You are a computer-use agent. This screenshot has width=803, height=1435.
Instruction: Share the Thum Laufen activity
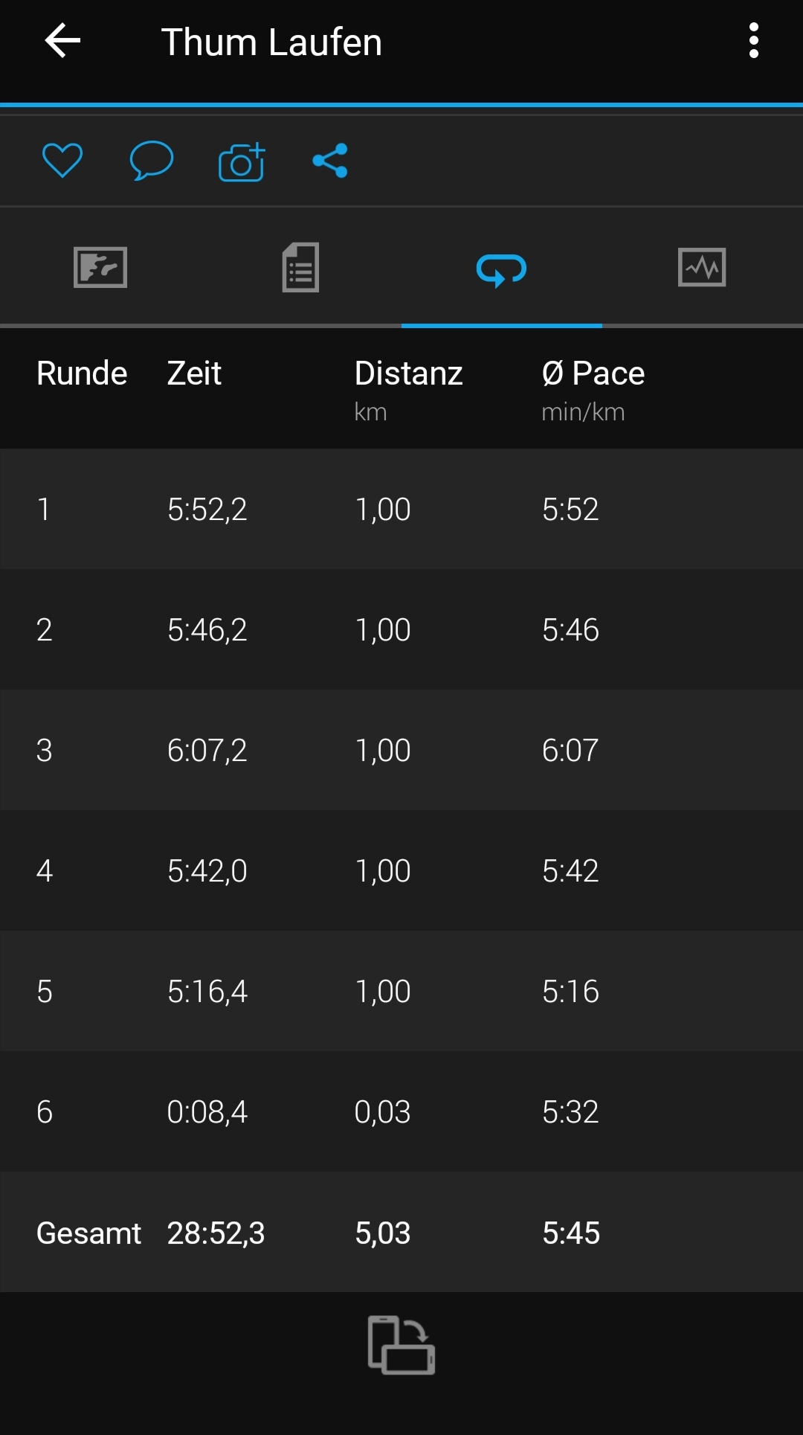pyautogui.click(x=330, y=161)
